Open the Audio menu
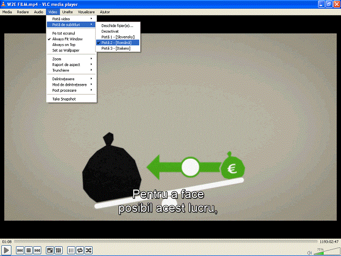Image resolution: width=341 pixels, height=256 pixels. (x=39, y=11)
